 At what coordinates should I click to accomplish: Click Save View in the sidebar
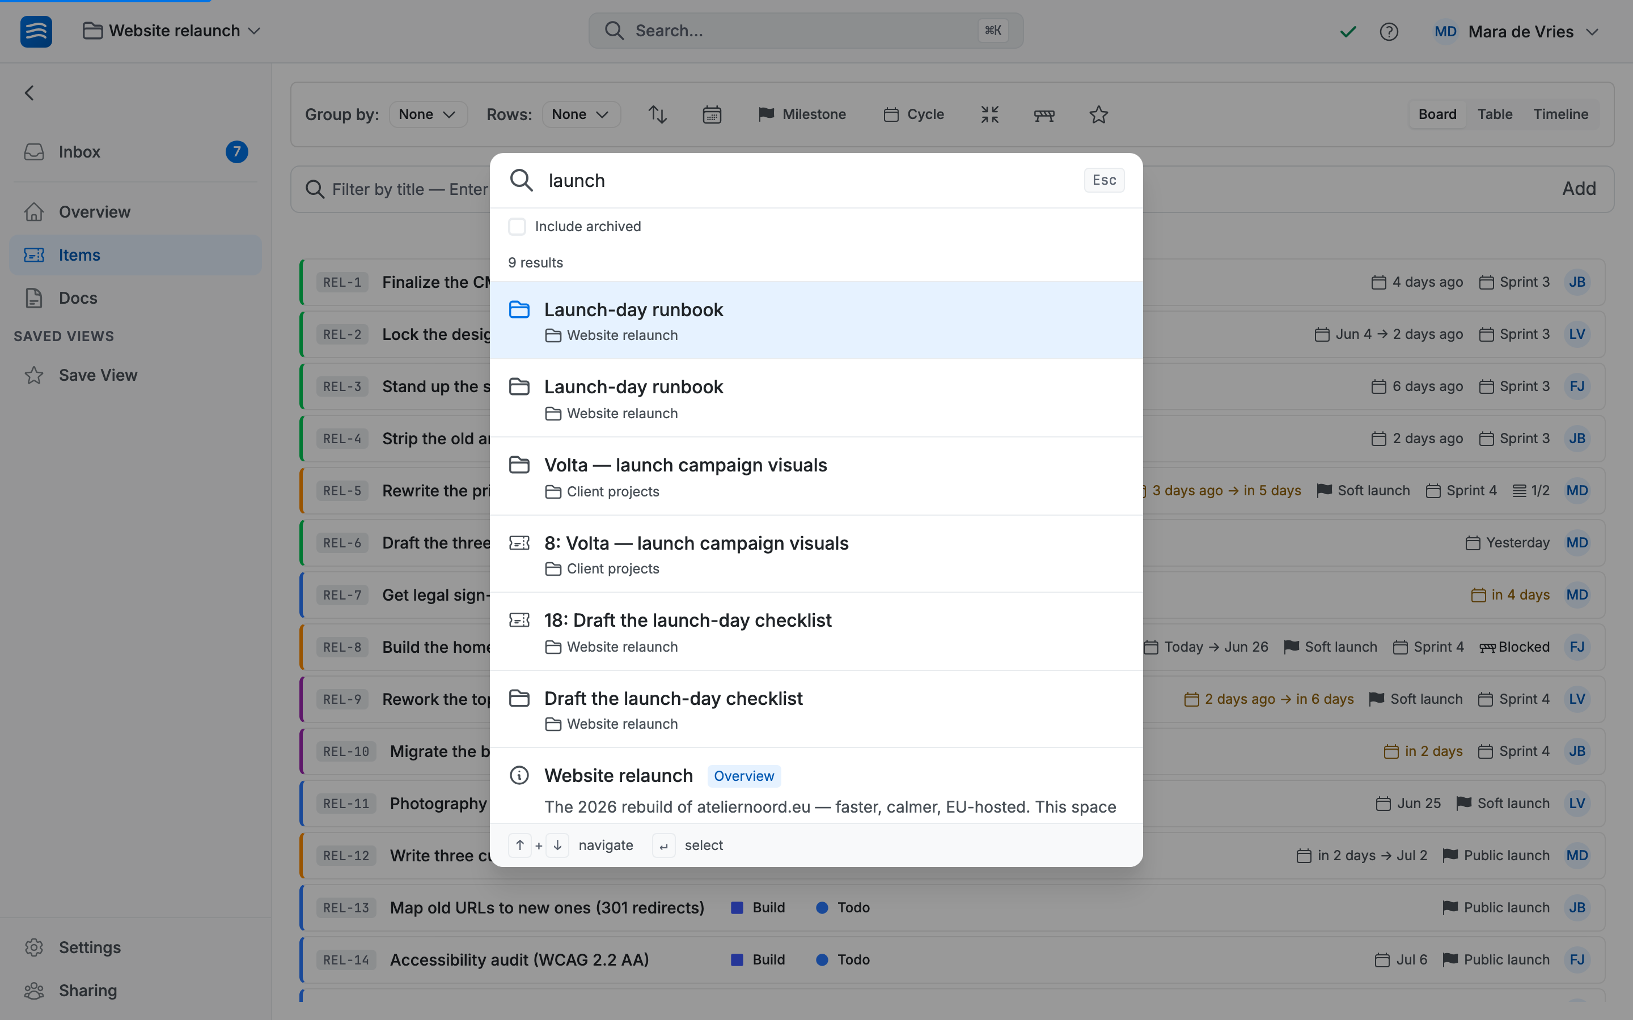coord(135,375)
